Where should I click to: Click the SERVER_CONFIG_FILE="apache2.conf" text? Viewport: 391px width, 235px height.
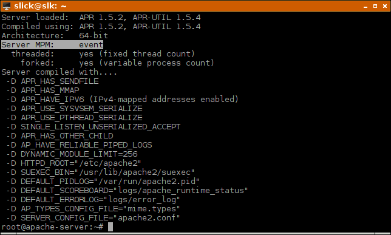(100, 218)
